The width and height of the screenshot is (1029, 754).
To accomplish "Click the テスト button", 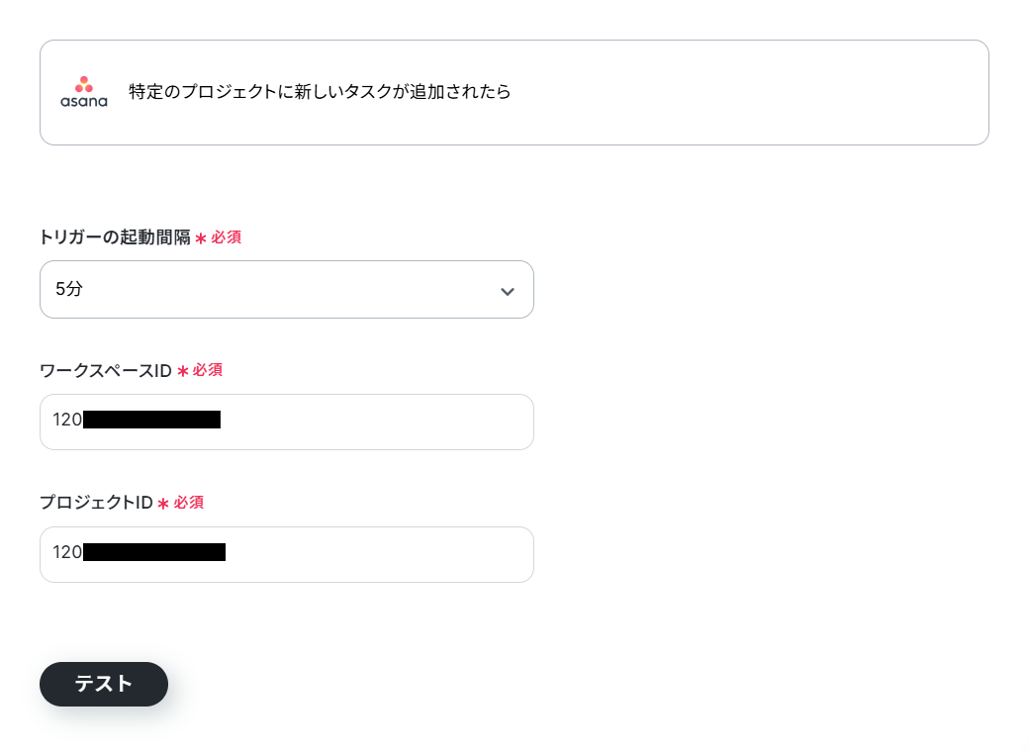I will point(104,684).
